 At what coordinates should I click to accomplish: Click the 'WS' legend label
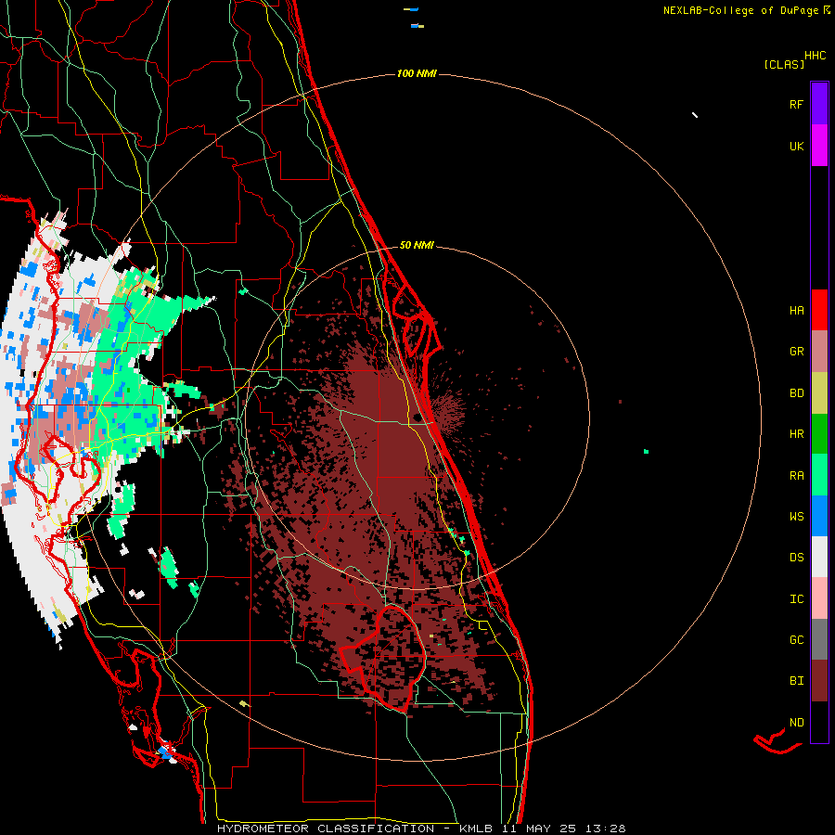point(796,517)
